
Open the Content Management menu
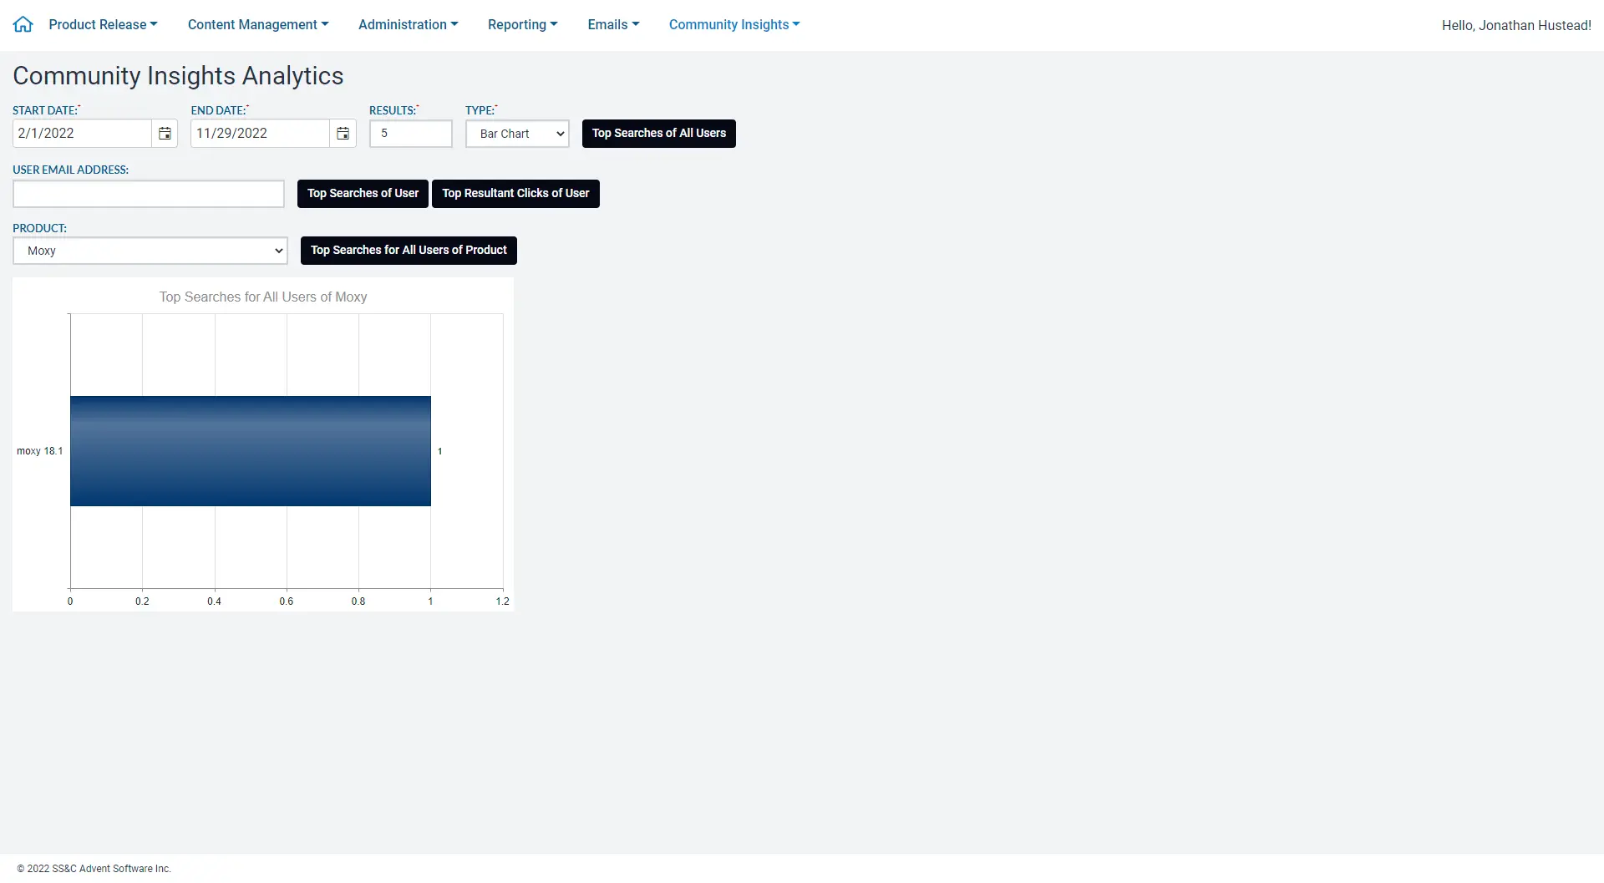pos(257,24)
